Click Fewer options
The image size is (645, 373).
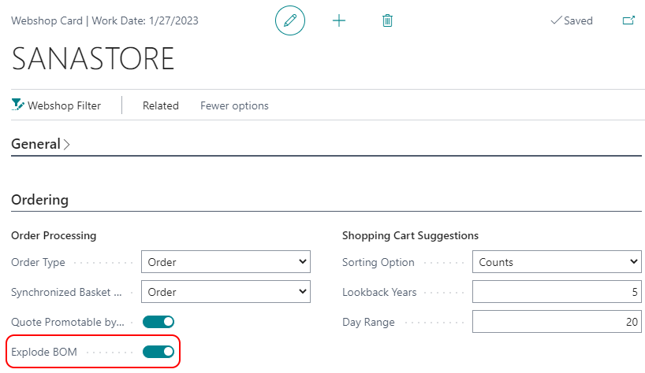[234, 105]
